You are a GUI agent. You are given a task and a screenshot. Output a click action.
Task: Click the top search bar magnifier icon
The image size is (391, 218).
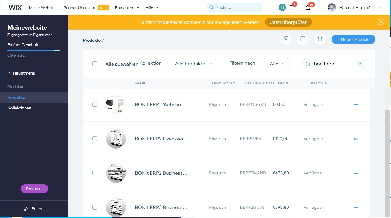(211, 8)
